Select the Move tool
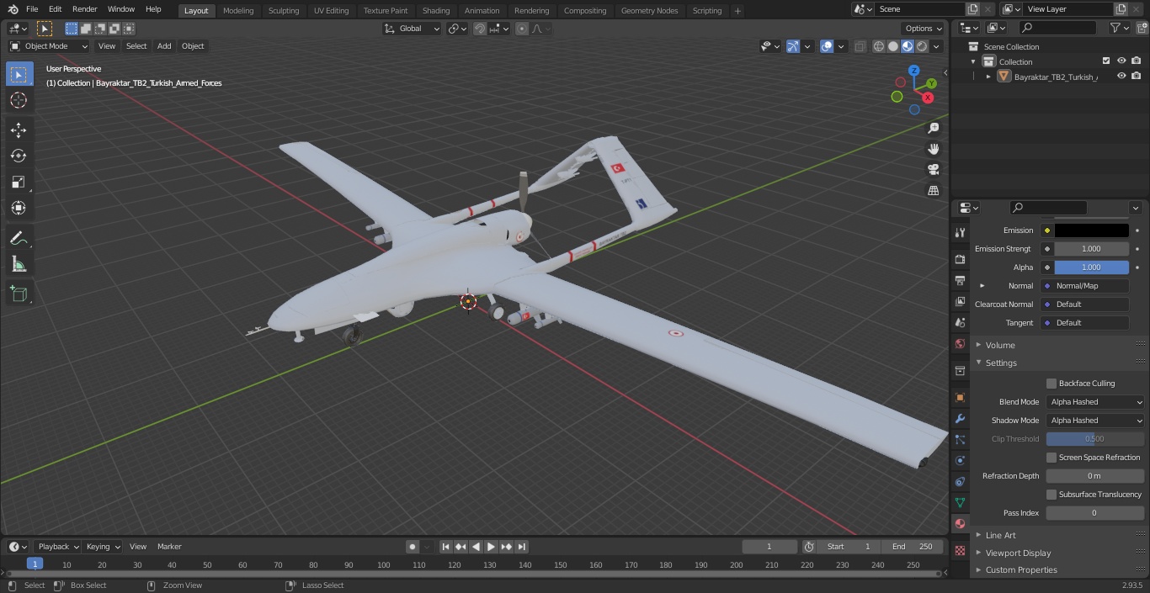 click(x=19, y=130)
